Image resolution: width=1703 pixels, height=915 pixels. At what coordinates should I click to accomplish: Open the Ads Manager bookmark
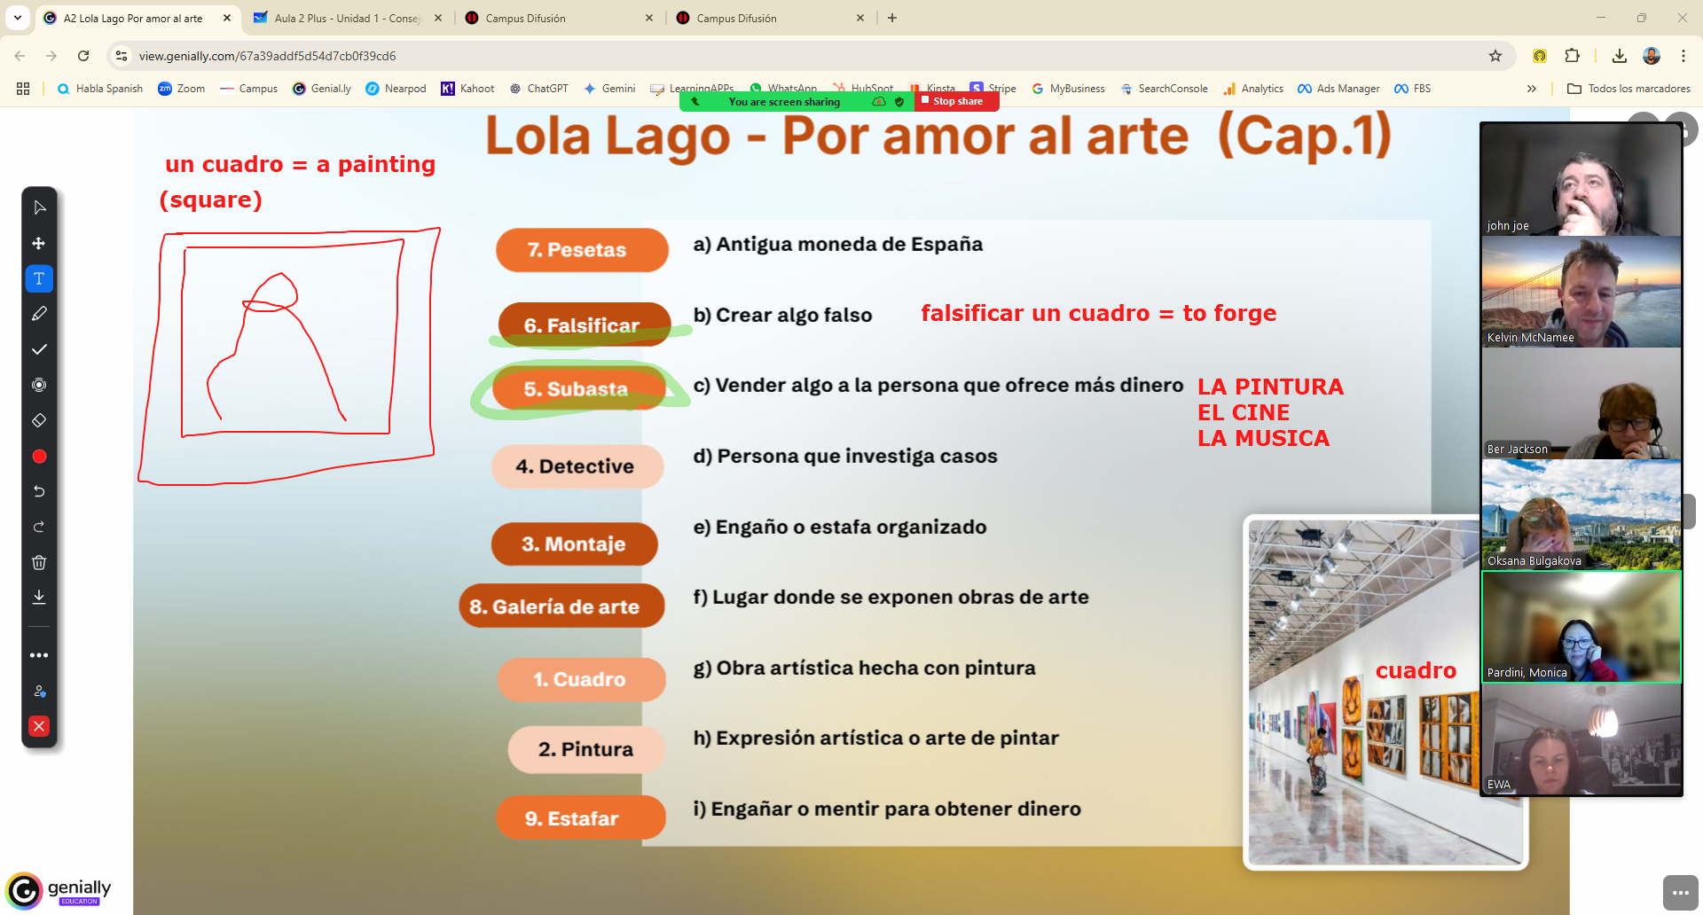(1338, 89)
